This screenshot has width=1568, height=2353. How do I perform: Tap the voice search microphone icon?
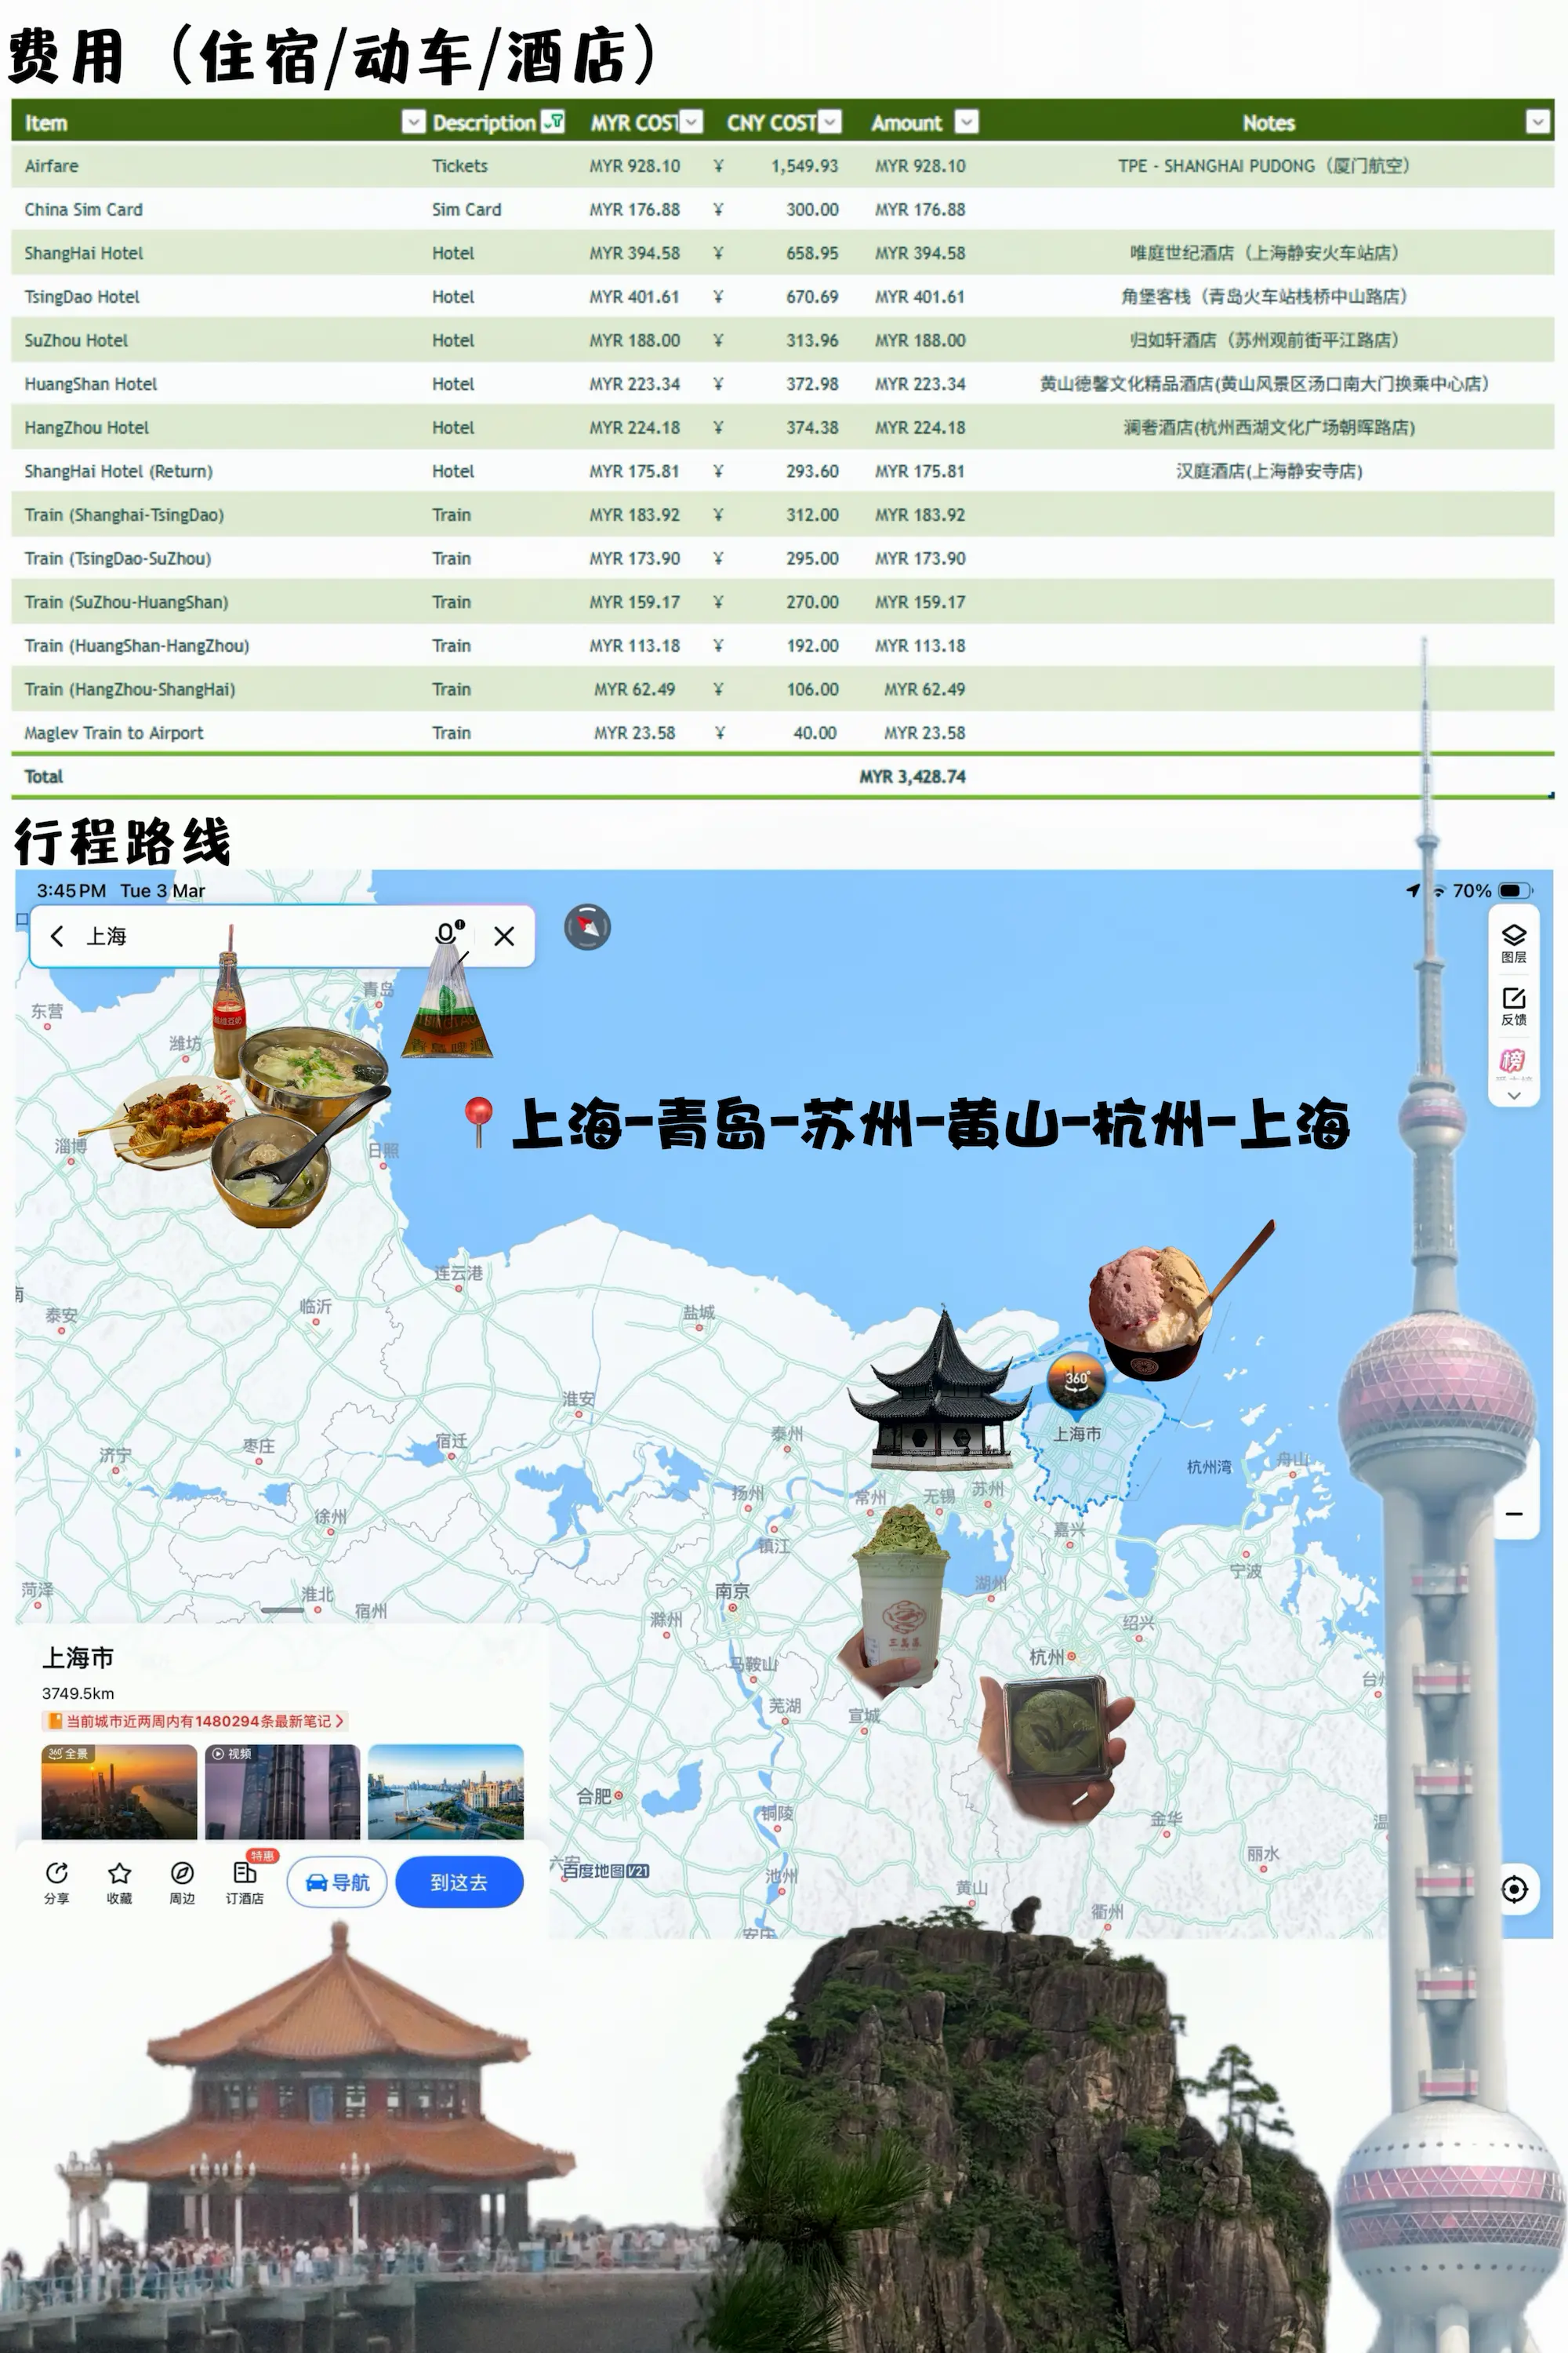(447, 934)
